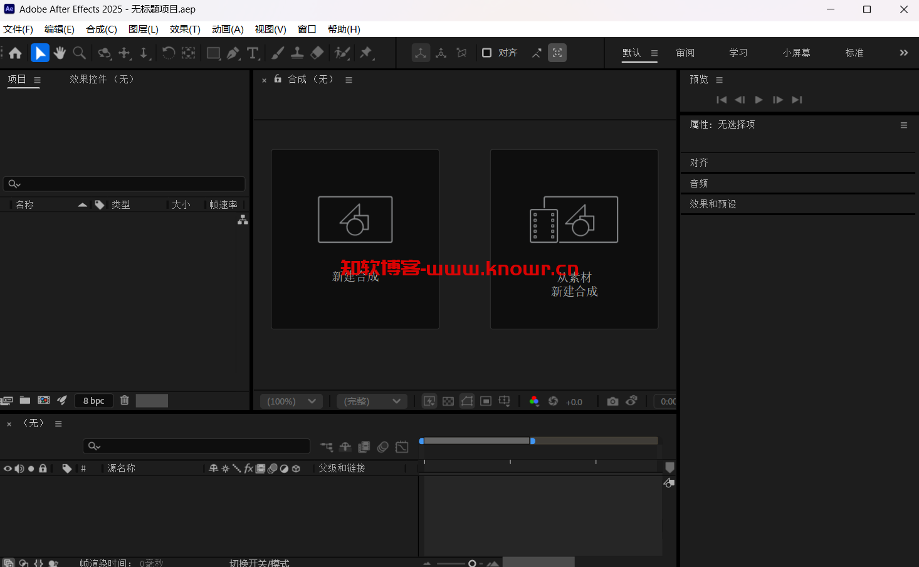
Task: Click the 新建合成 card
Action: [x=355, y=239]
